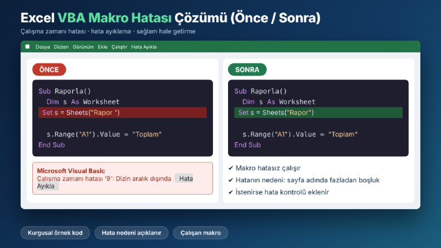
Task: Click the Kurgusal örnek kod pill
Action: click(55, 233)
